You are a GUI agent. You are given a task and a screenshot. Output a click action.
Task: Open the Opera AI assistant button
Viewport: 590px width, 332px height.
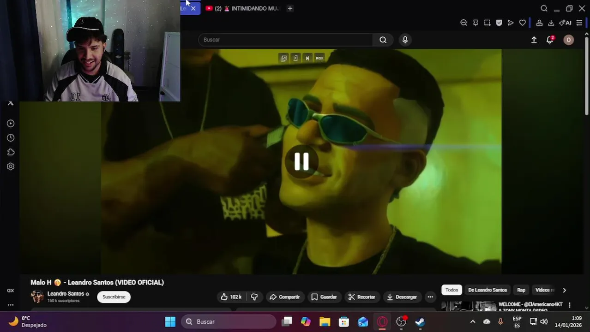pyautogui.click(x=565, y=23)
